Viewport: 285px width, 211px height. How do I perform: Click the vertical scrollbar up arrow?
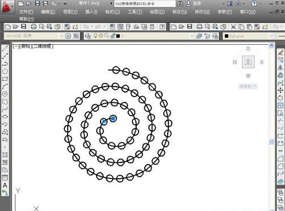(271, 45)
